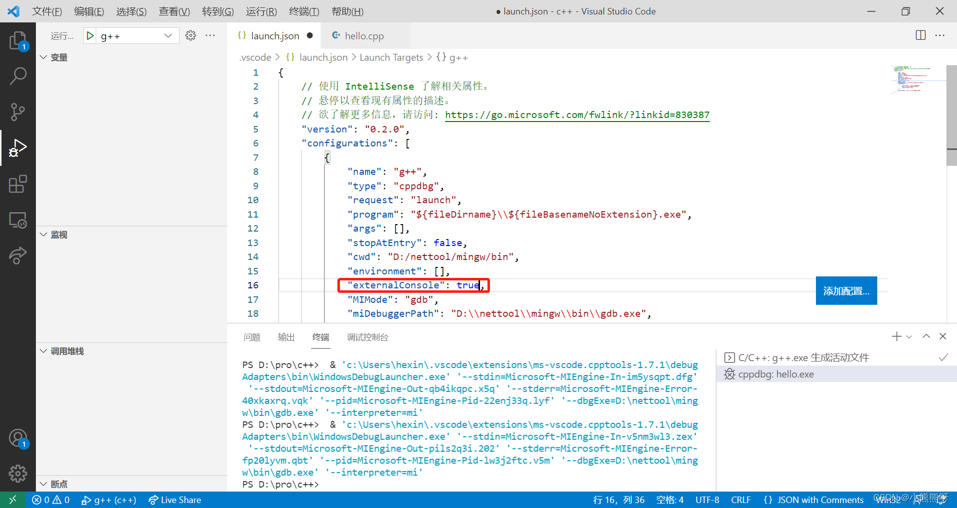
Task: Open the 文件(F) menu
Action: pos(47,11)
